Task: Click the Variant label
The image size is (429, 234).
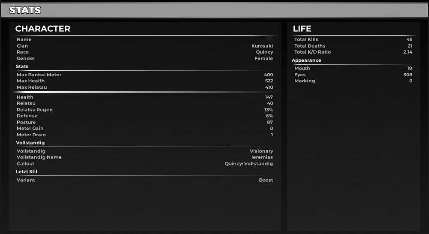Action: coord(26,180)
